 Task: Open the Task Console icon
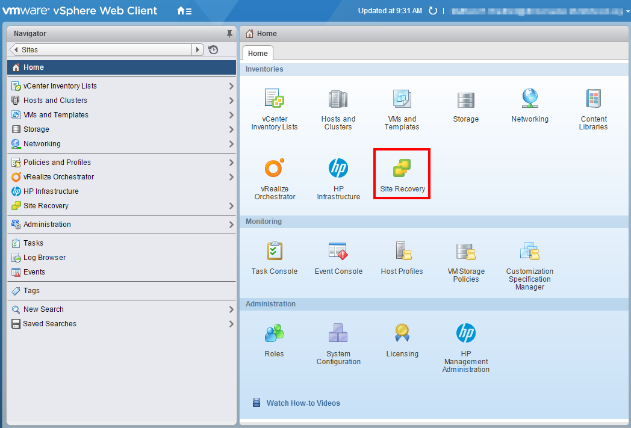tap(275, 251)
